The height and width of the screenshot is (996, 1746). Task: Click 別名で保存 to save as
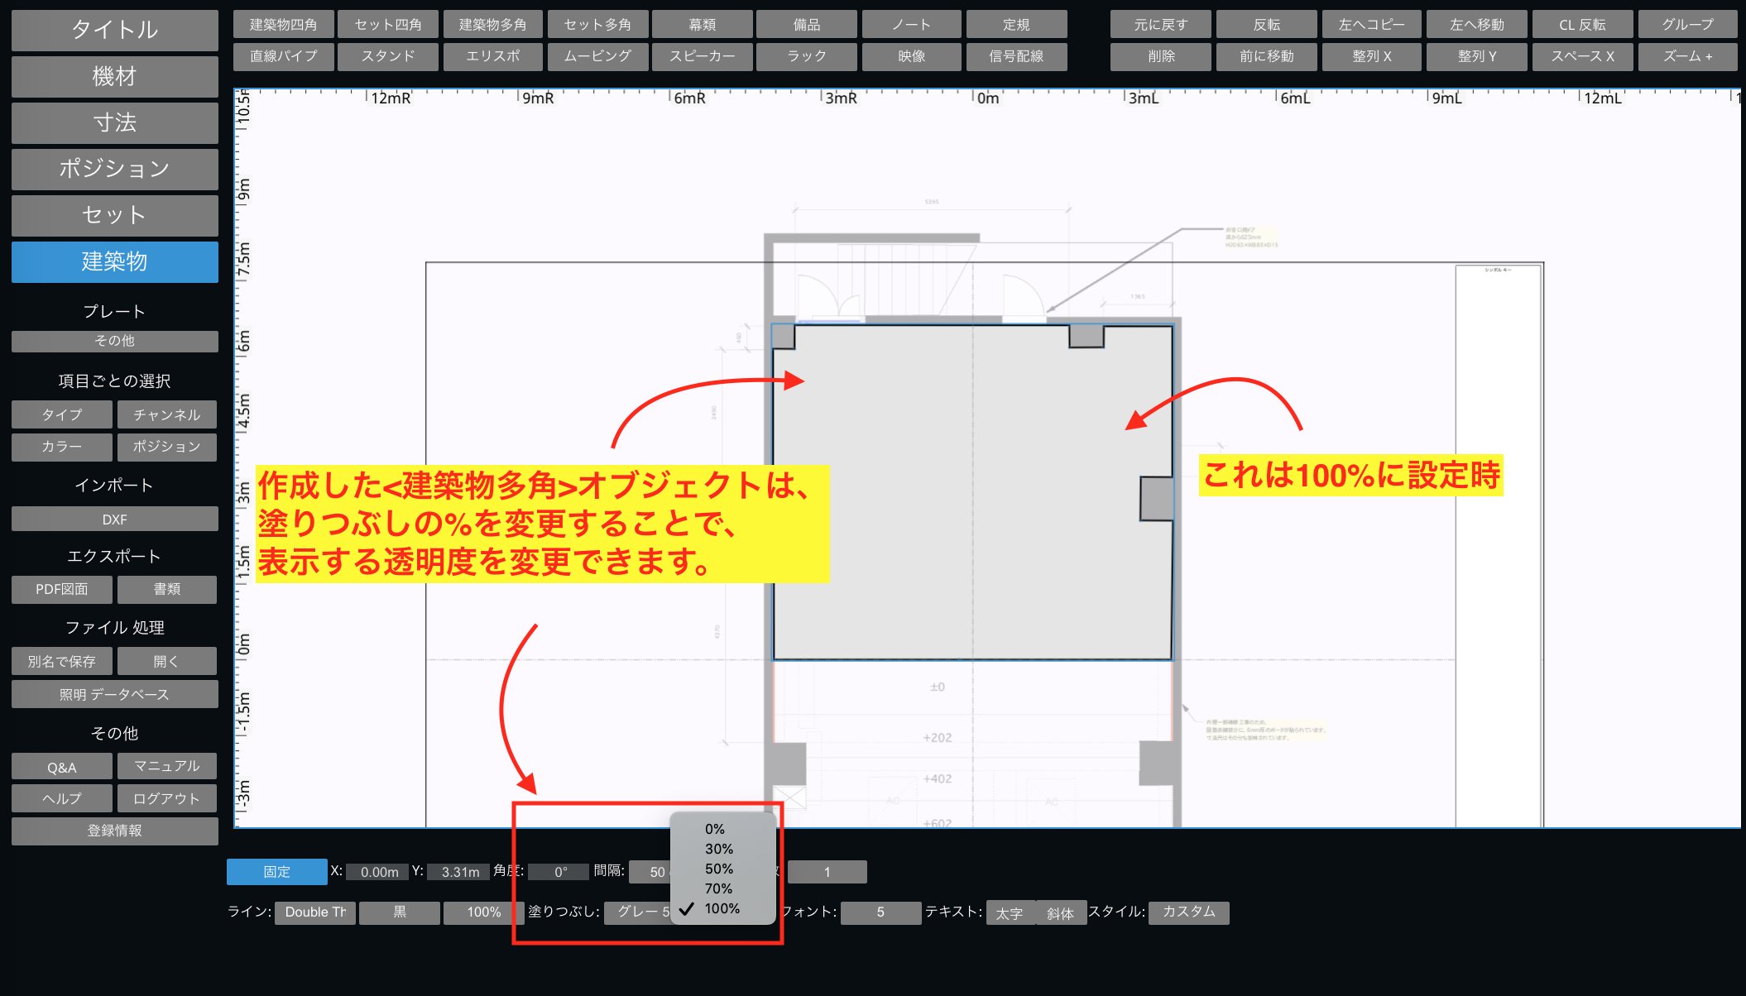(x=62, y=661)
